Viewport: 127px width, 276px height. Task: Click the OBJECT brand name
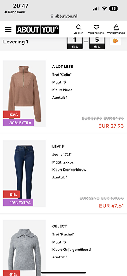click(x=59, y=226)
